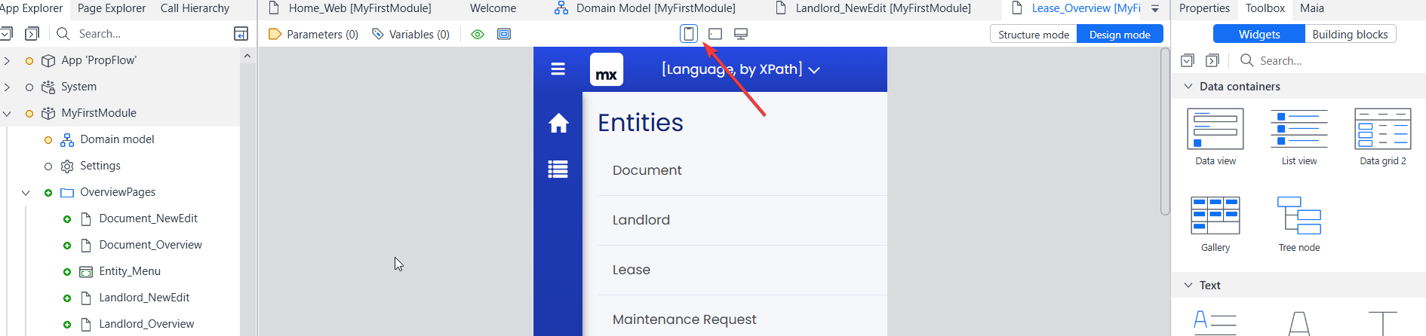Click the layout frame icon beside eye icon
Viewport: 1426px width, 336px height.
[x=504, y=34]
